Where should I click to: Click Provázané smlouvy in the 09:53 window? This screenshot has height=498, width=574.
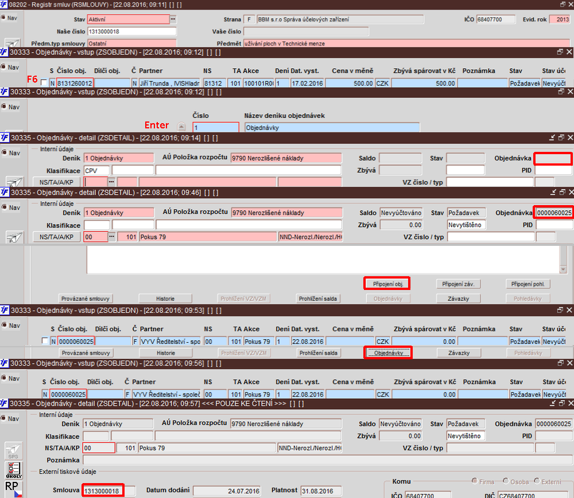click(86, 352)
